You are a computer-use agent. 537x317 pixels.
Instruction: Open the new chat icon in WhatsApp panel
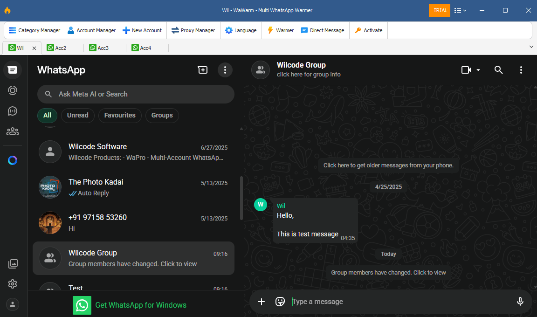click(203, 69)
